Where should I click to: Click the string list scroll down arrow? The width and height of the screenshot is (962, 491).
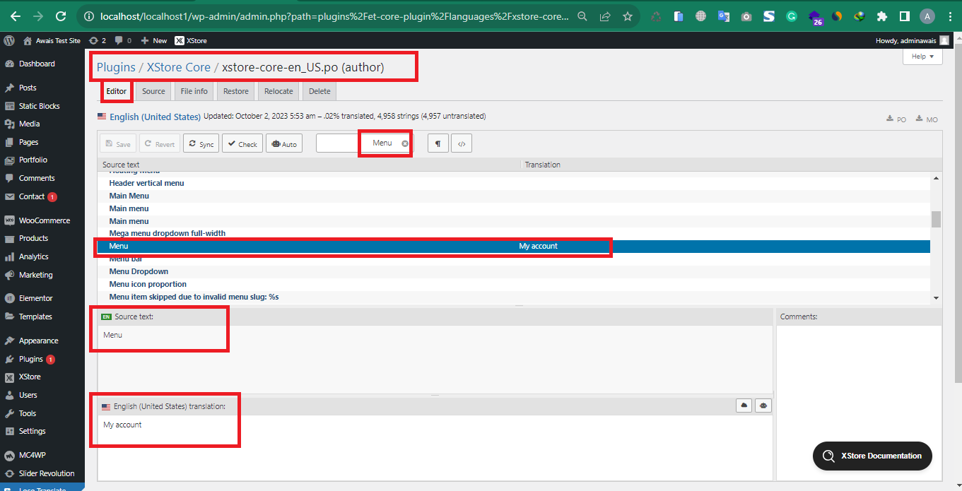[936, 298]
